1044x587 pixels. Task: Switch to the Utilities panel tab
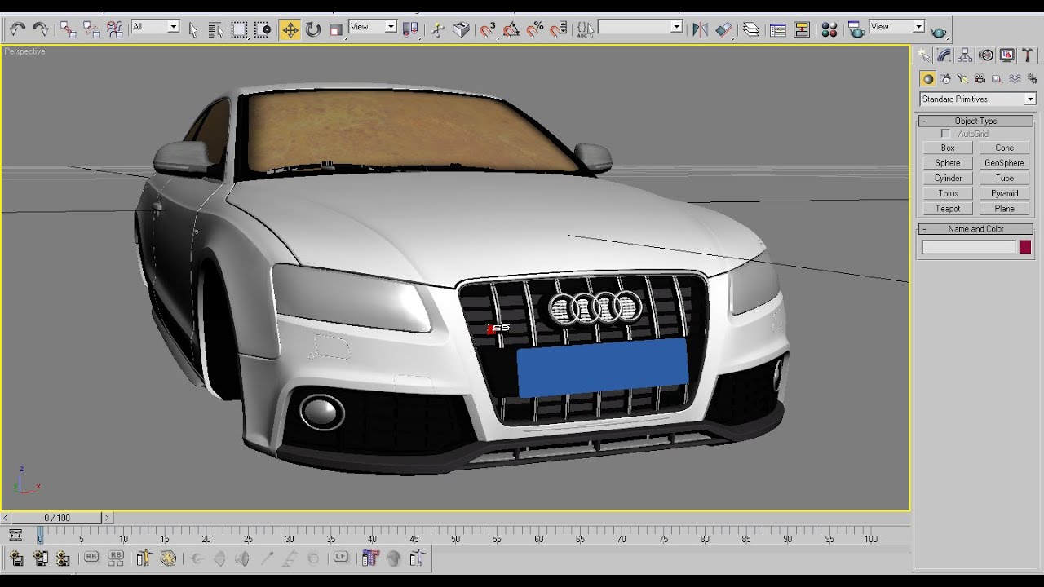click(1029, 55)
